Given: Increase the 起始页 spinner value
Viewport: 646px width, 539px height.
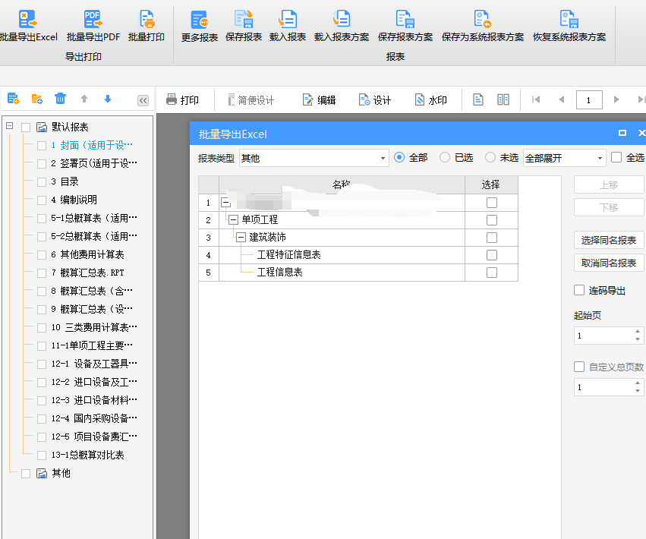Looking at the screenshot, I should (638, 331).
